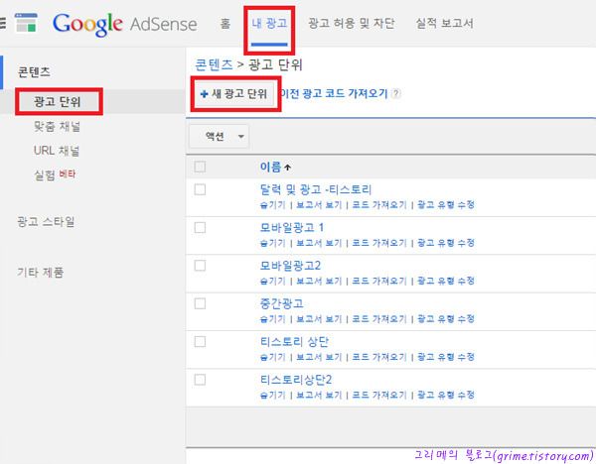The width and height of the screenshot is (596, 464).
Task: Click 코드 가져오기 under 달력 및 광고 -티스토리
Action: [x=379, y=205]
